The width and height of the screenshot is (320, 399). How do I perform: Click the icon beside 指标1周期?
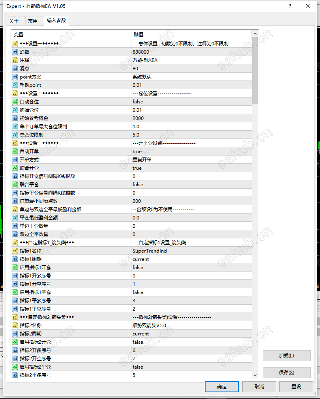click(15, 259)
